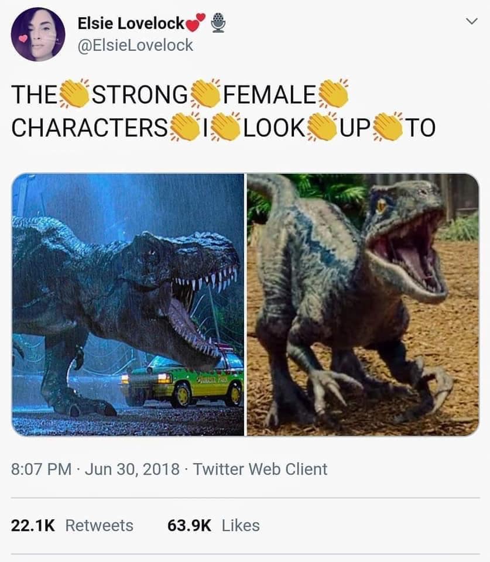490x562 pixels.
Task: Click the clapping emoji after THE
Action: (x=74, y=94)
